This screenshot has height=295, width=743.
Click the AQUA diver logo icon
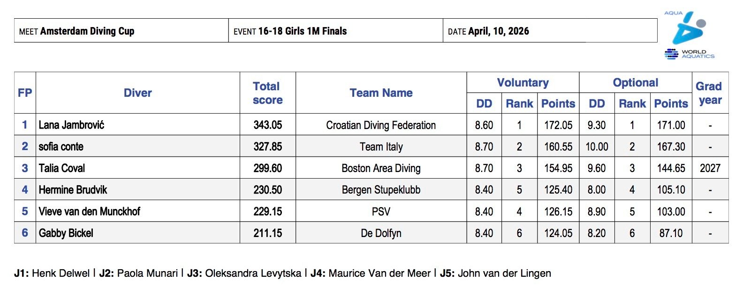[x=688, y=28]
